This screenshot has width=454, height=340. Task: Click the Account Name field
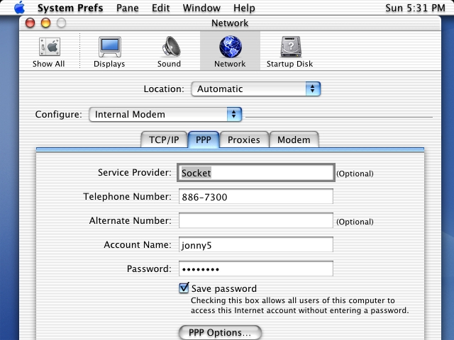(x=256, y=244)
